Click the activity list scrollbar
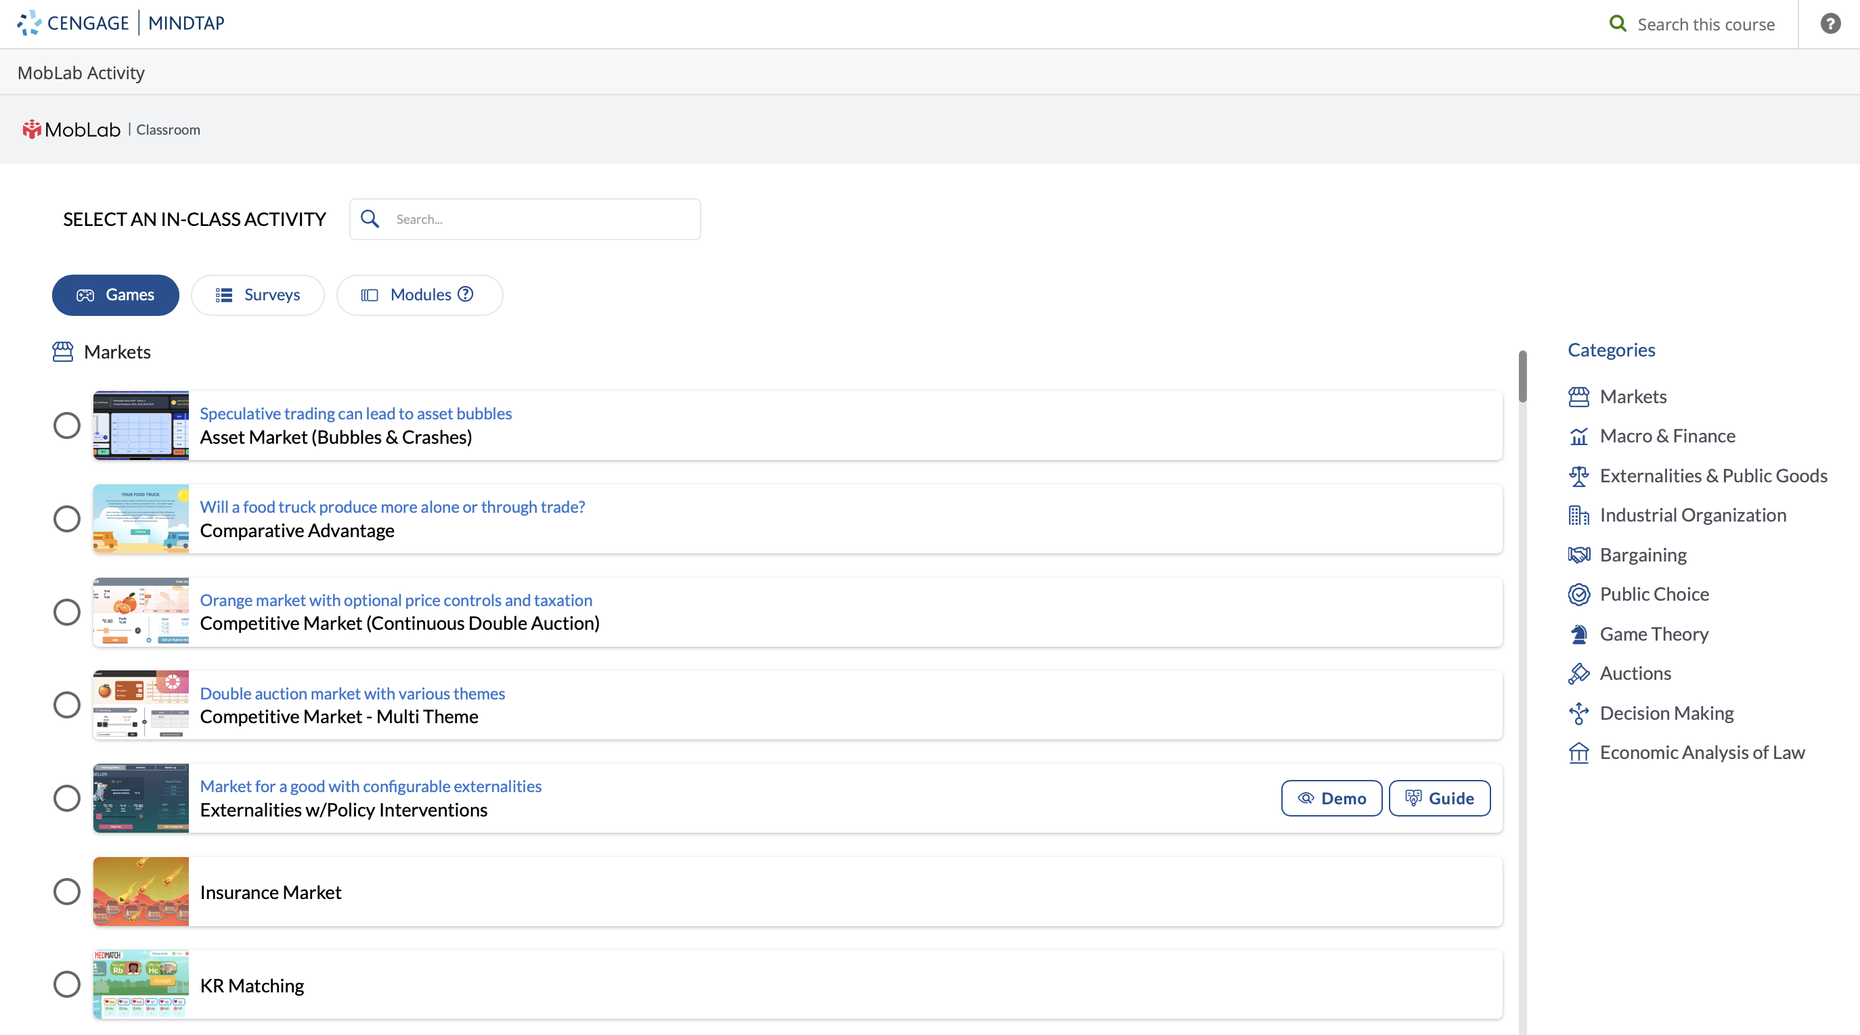Viewport: 1860px width, 1035px height. click(x=1522, y=376)
